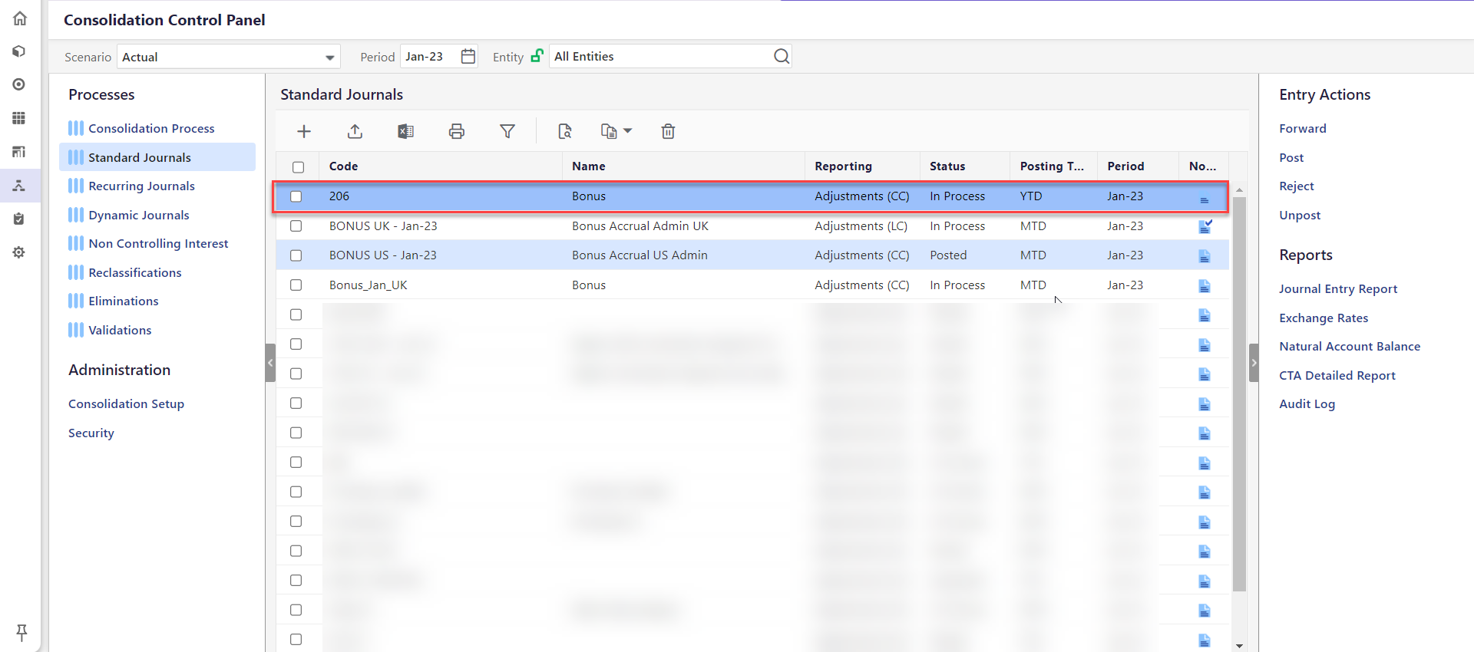Click the Forward entry action
The width and height of the screenshot is (1474, 652).
point(1302,128)
